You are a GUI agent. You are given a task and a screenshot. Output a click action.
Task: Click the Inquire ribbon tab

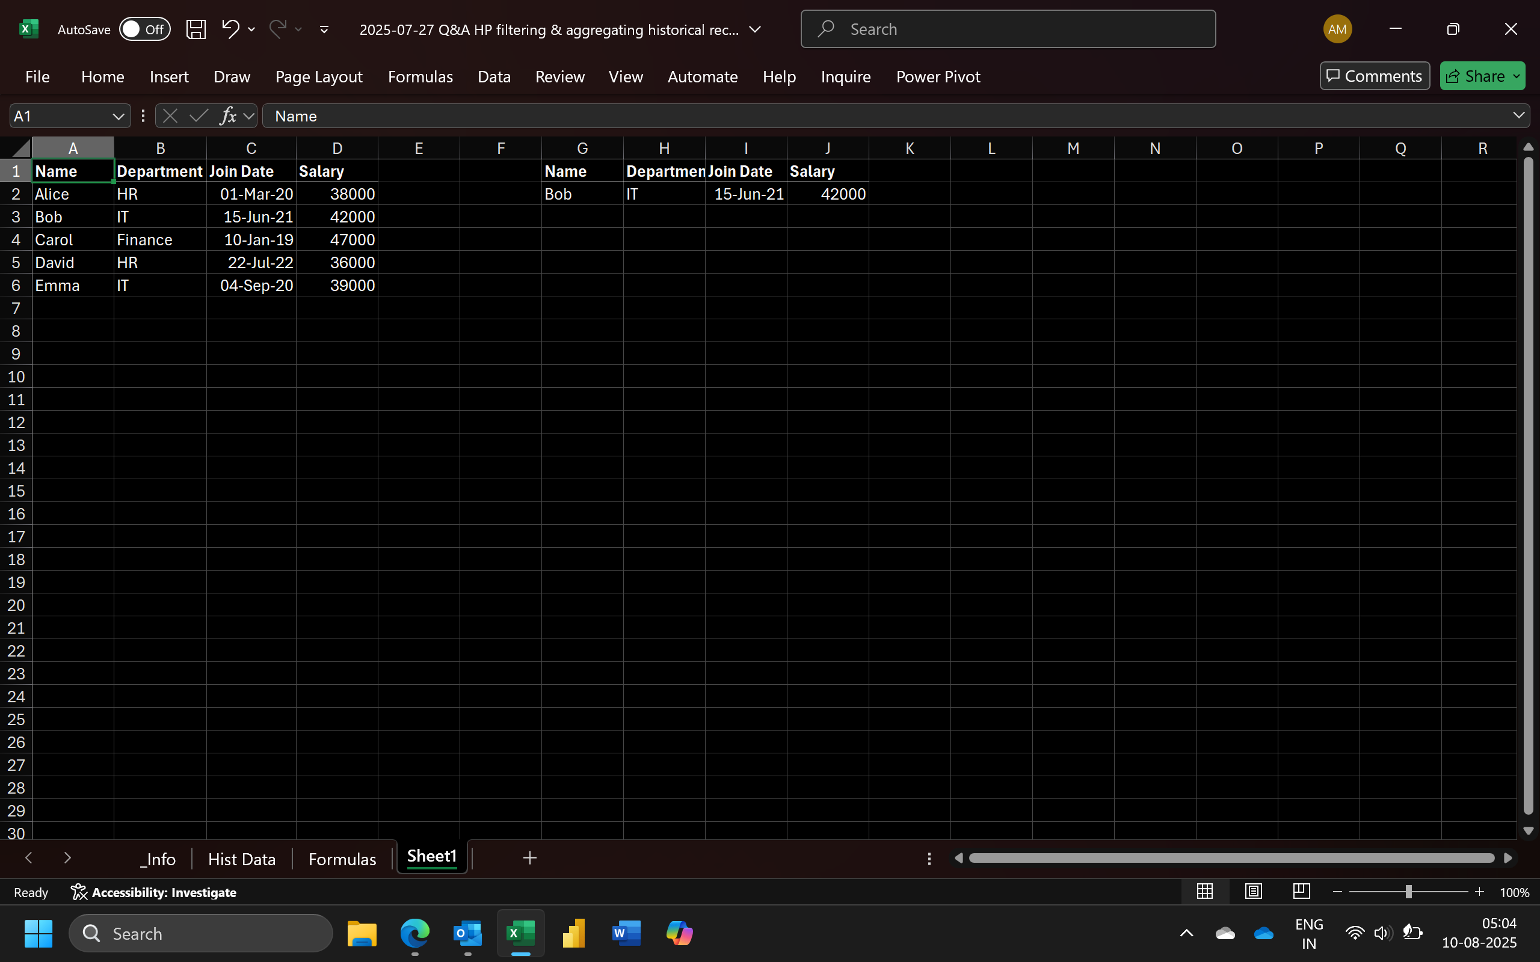[845, 76]
